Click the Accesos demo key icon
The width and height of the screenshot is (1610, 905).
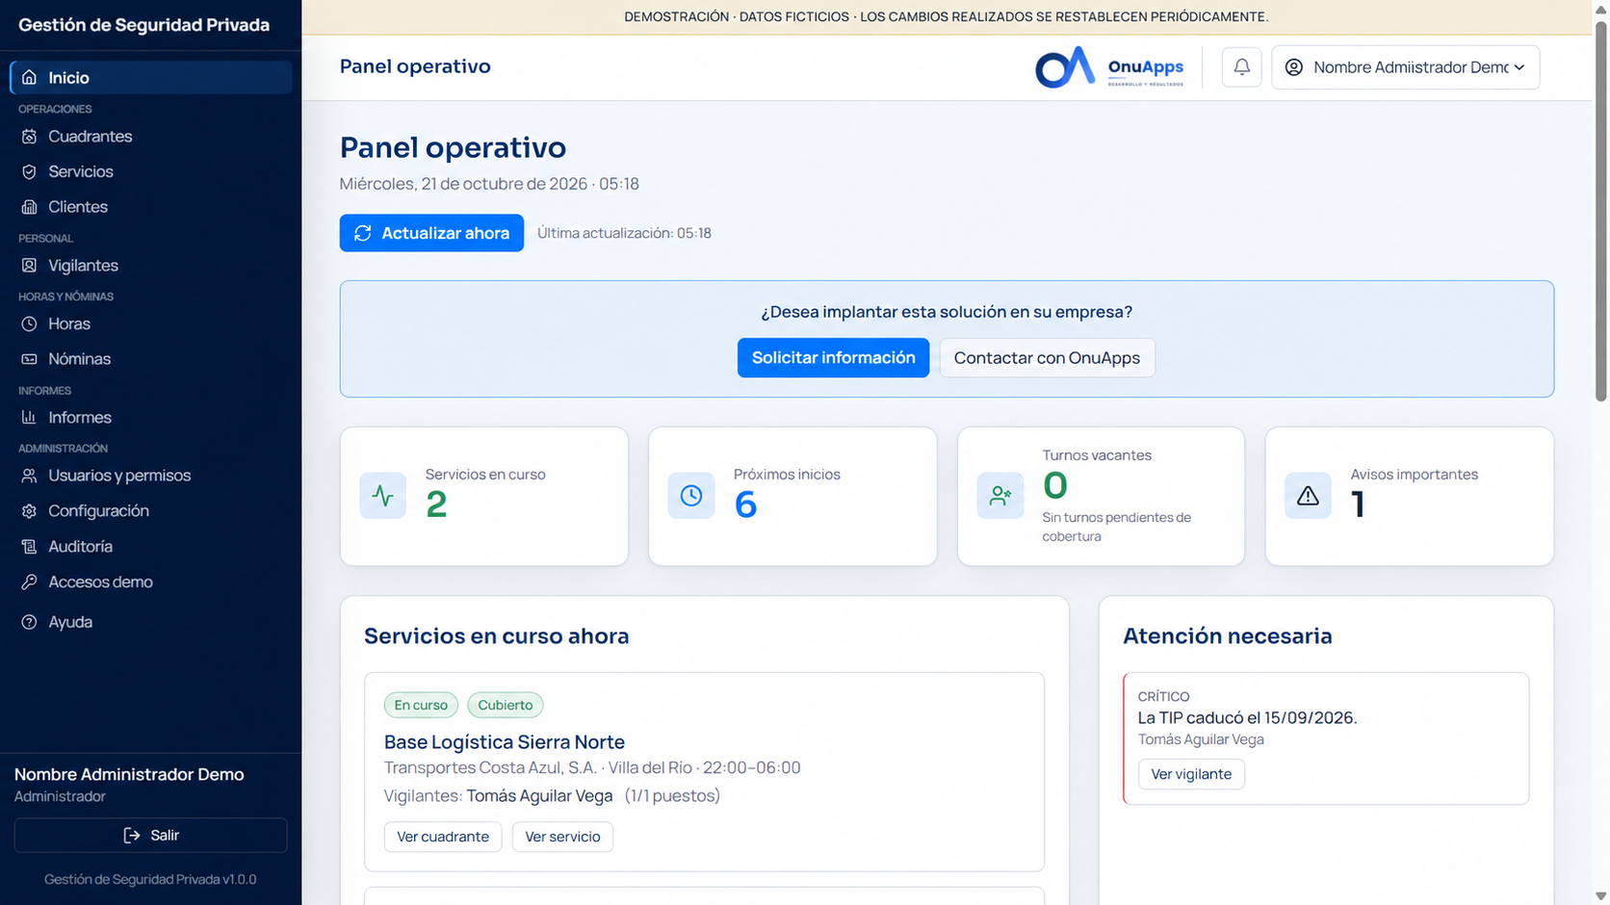click(30, 582)
